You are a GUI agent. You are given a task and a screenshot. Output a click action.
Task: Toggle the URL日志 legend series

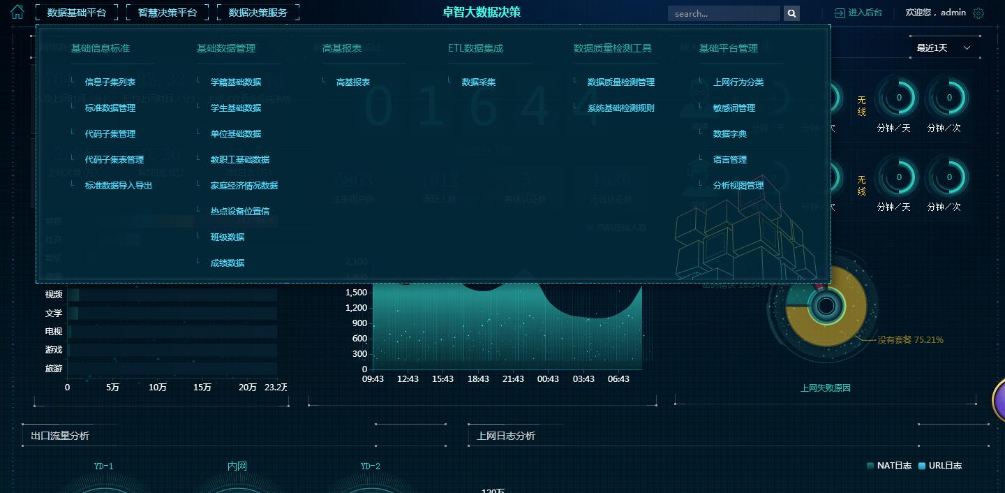click(939, 466)
